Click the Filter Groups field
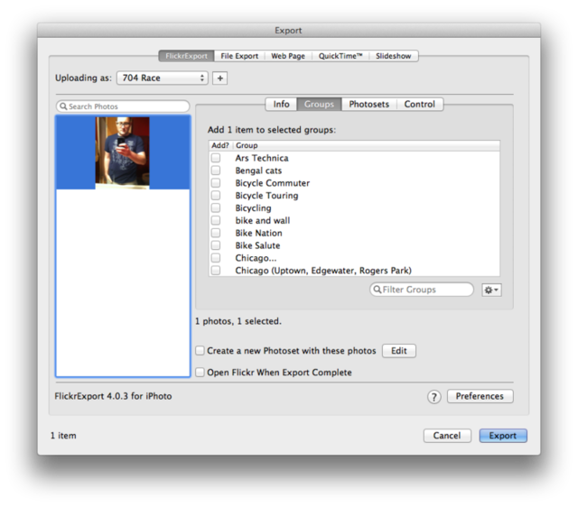This screenshot has height=507, width=578. tap(422, 290)
